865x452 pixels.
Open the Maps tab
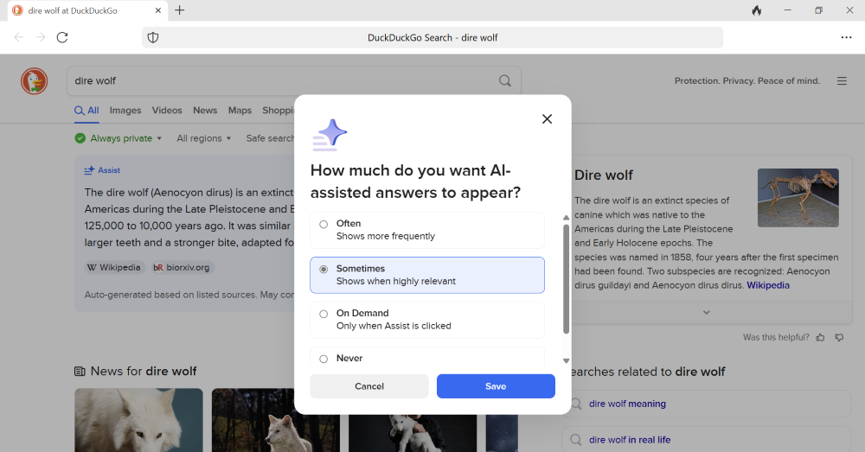coord(240,111)
